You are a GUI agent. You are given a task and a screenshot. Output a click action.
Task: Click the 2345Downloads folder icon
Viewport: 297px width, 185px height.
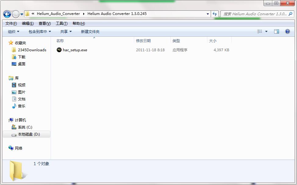[x=14, y=50]
